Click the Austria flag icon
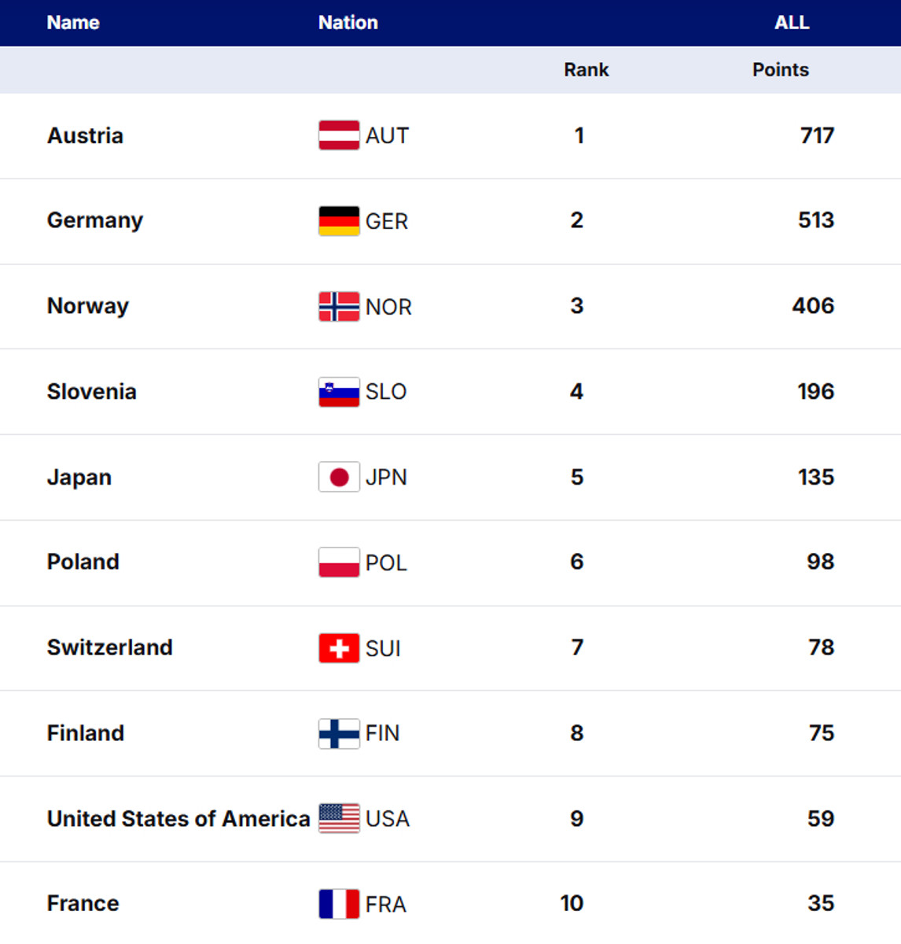The width and height of the screenshot is (901, 944). click(339, 135)
